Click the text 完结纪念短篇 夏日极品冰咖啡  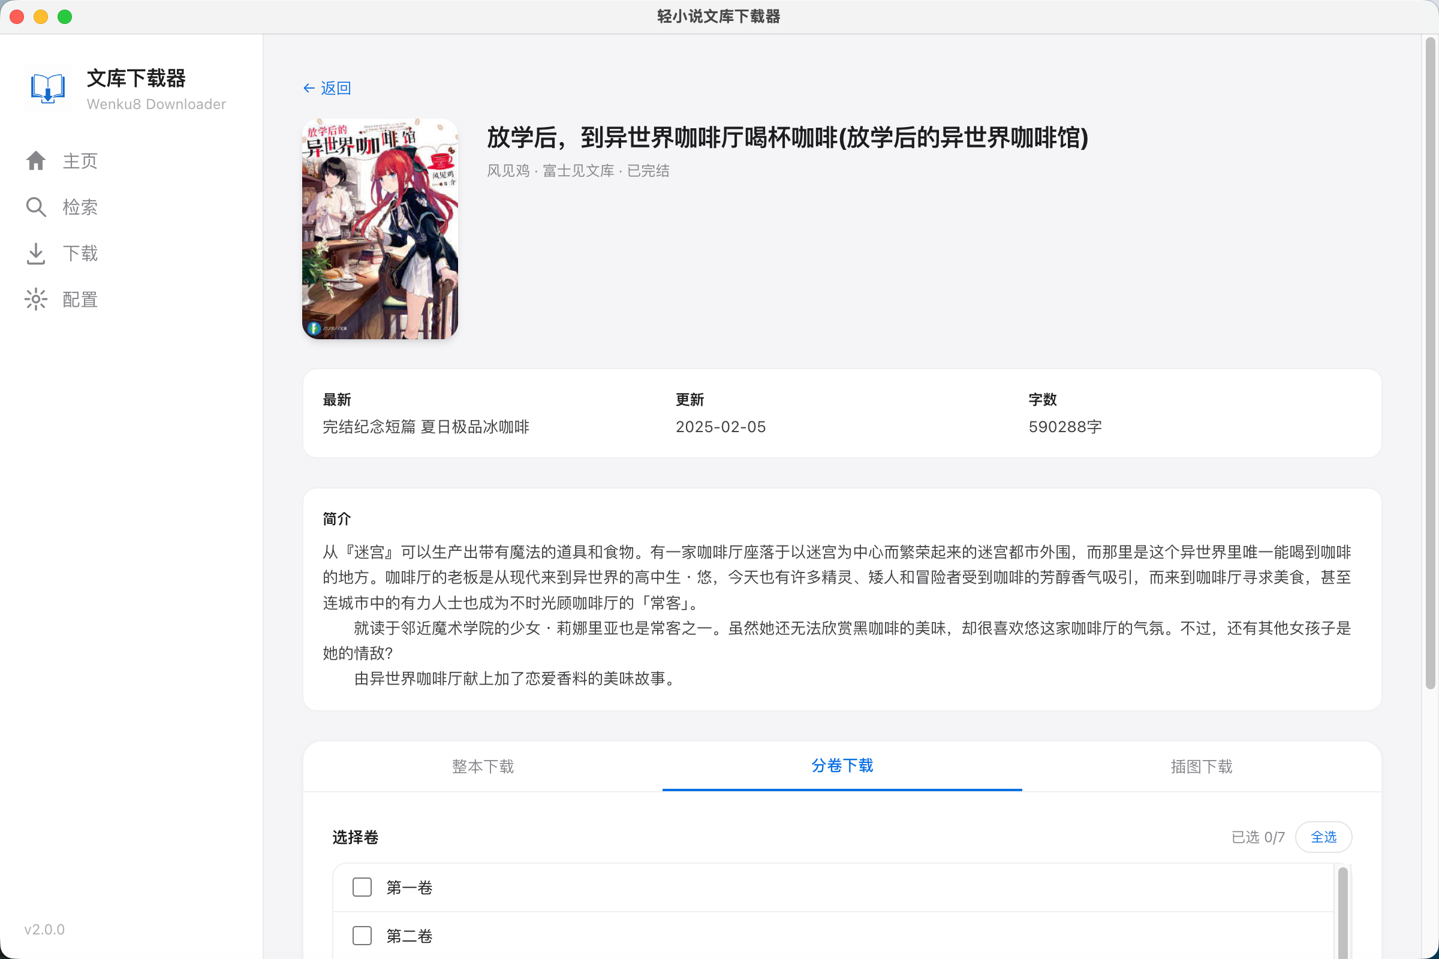pyautogui.click(x=426, y=427)
